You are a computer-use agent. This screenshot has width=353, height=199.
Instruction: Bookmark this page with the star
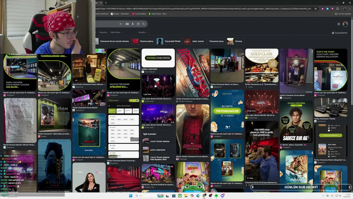pyautogui.click(x=316, y=9)
